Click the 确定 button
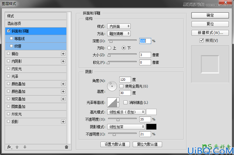 [210, 15]
